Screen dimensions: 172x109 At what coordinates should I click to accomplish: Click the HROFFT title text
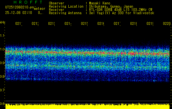tap(28, 2)
